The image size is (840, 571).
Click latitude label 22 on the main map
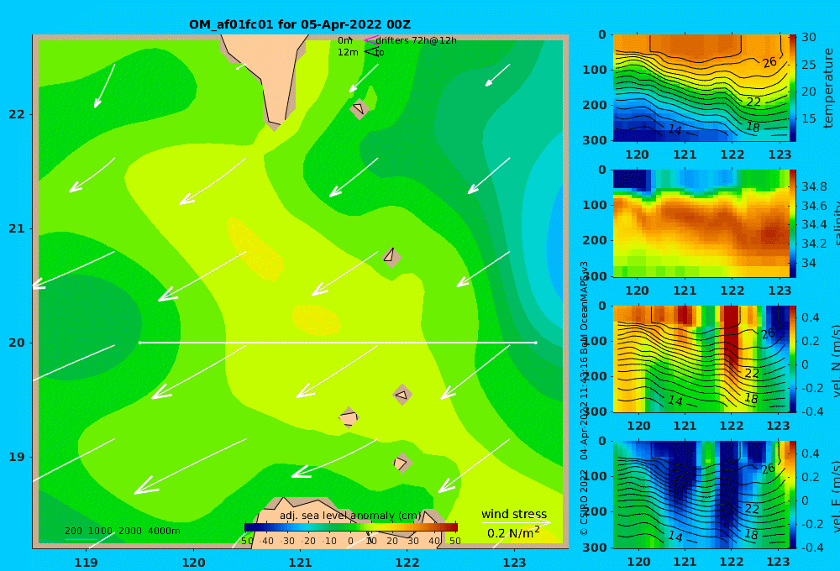point(17,114)
